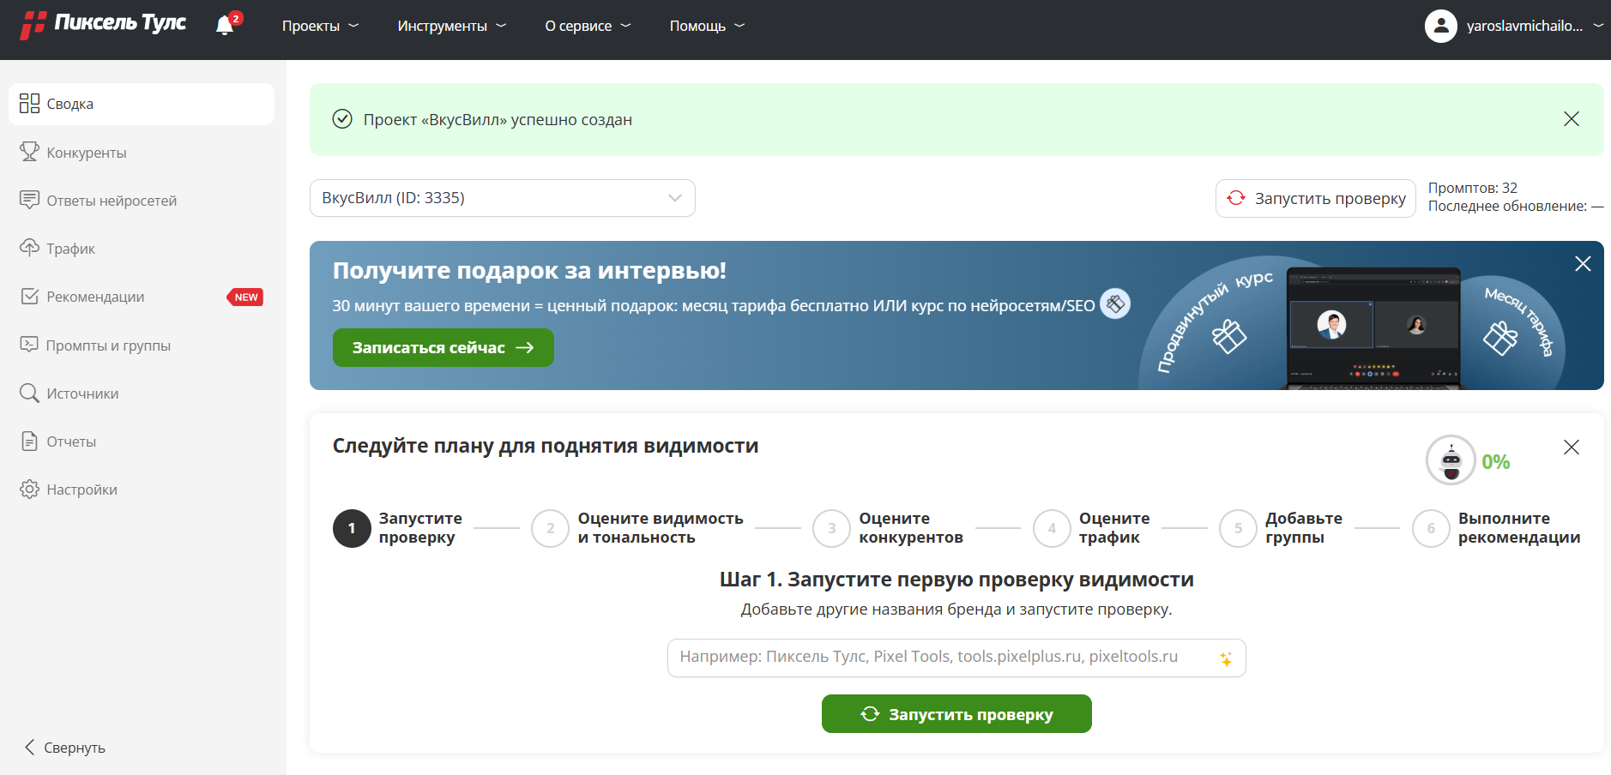Click the notification bell icon
This screenshot has width=1611, height=775.
pos(225,26)
